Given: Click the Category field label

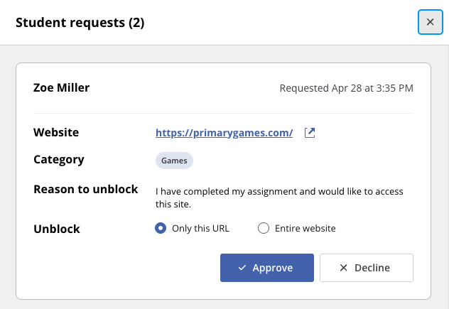Looking at the screenshot, I should point(59,160).
